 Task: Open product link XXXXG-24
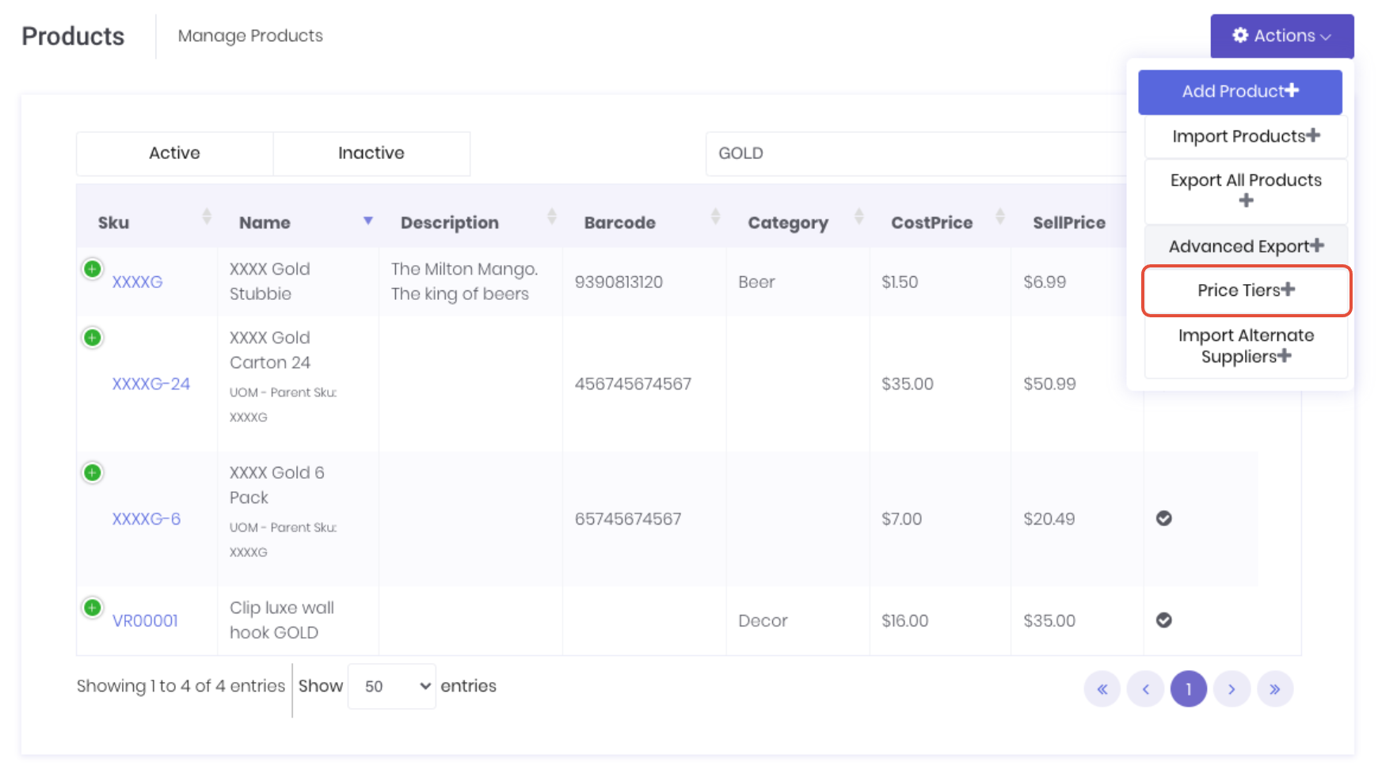click(x=151, y=384)
